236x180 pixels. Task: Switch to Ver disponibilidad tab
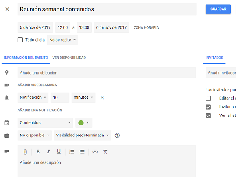coord(69,58)
